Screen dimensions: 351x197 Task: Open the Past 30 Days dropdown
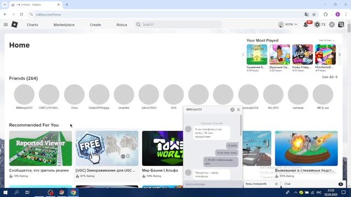tap(327, 40)
